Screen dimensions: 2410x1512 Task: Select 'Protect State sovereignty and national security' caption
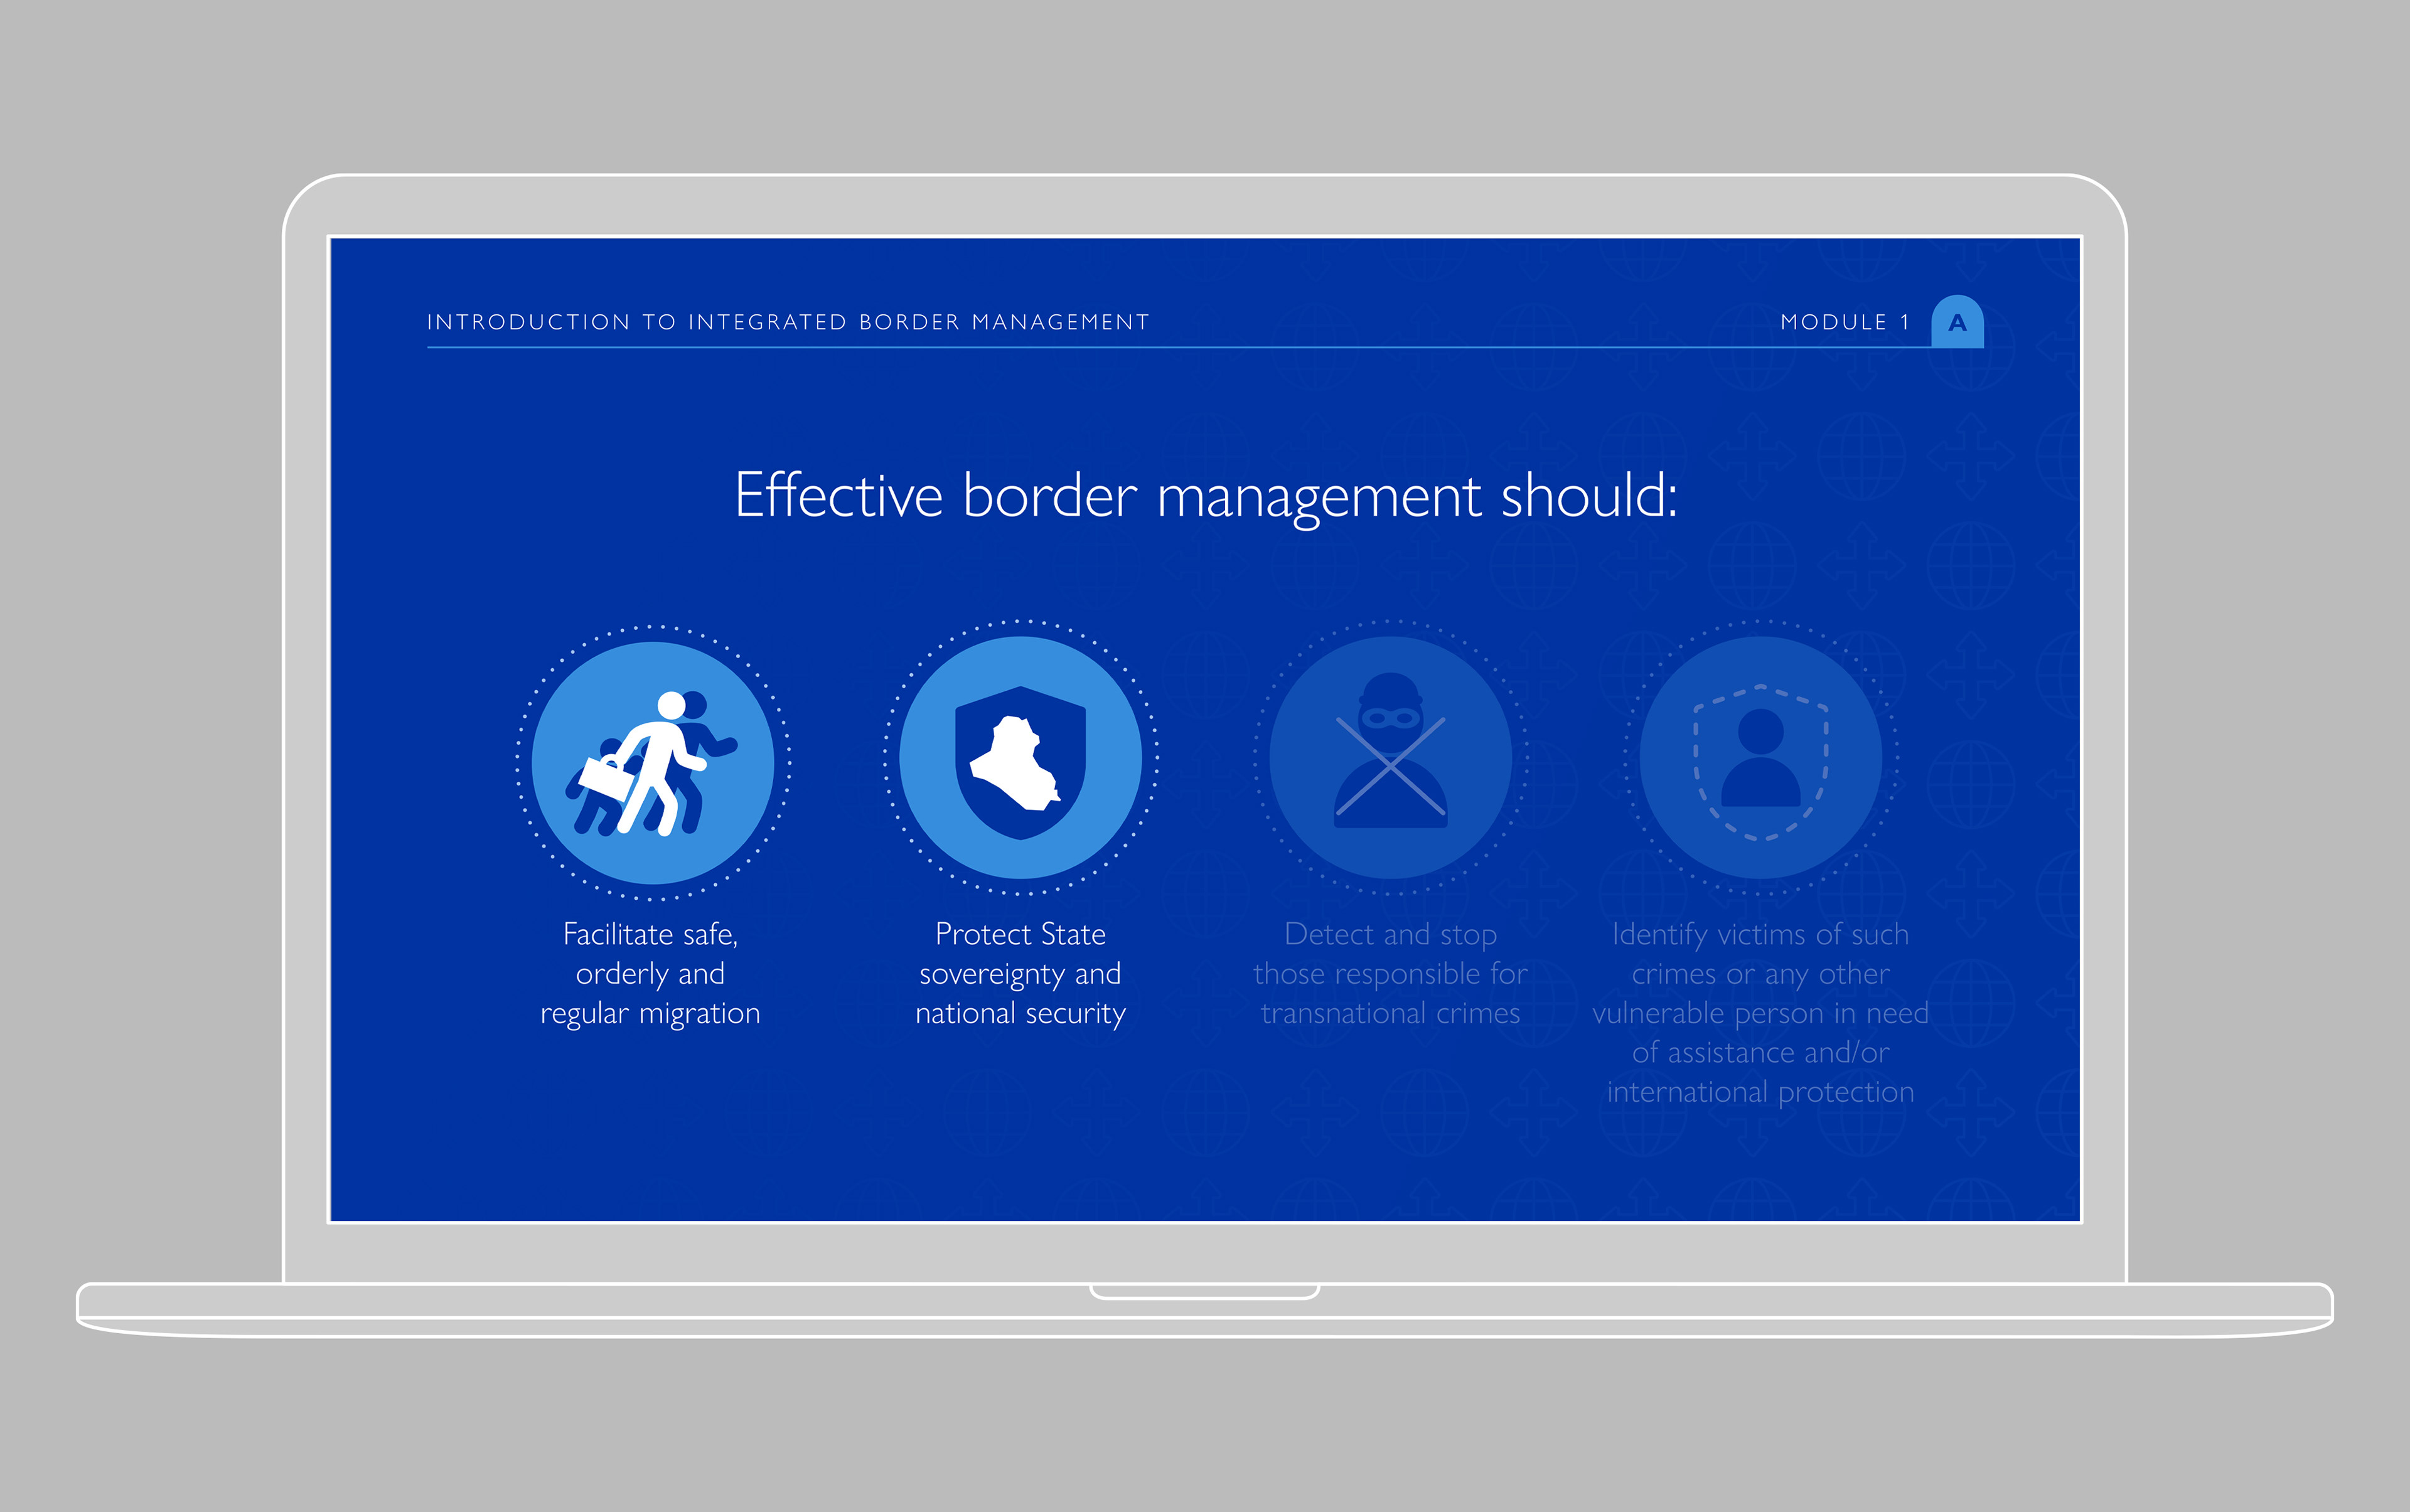tap(1019, 973)
